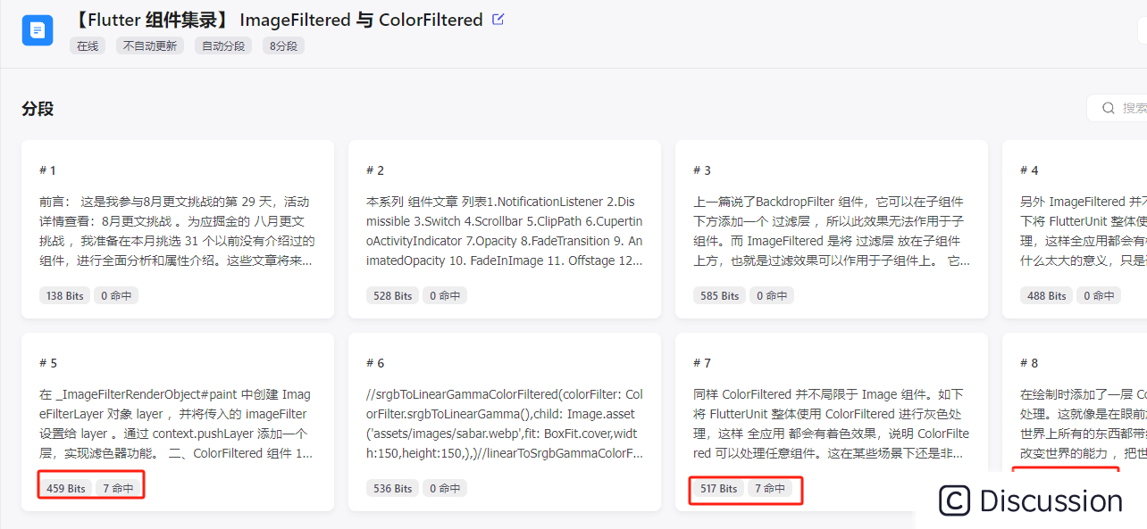The width and height of the screenshot is (1147, 529).
Task: Click 0 命中 badge on card # 6
Action: tap(444, 488)
